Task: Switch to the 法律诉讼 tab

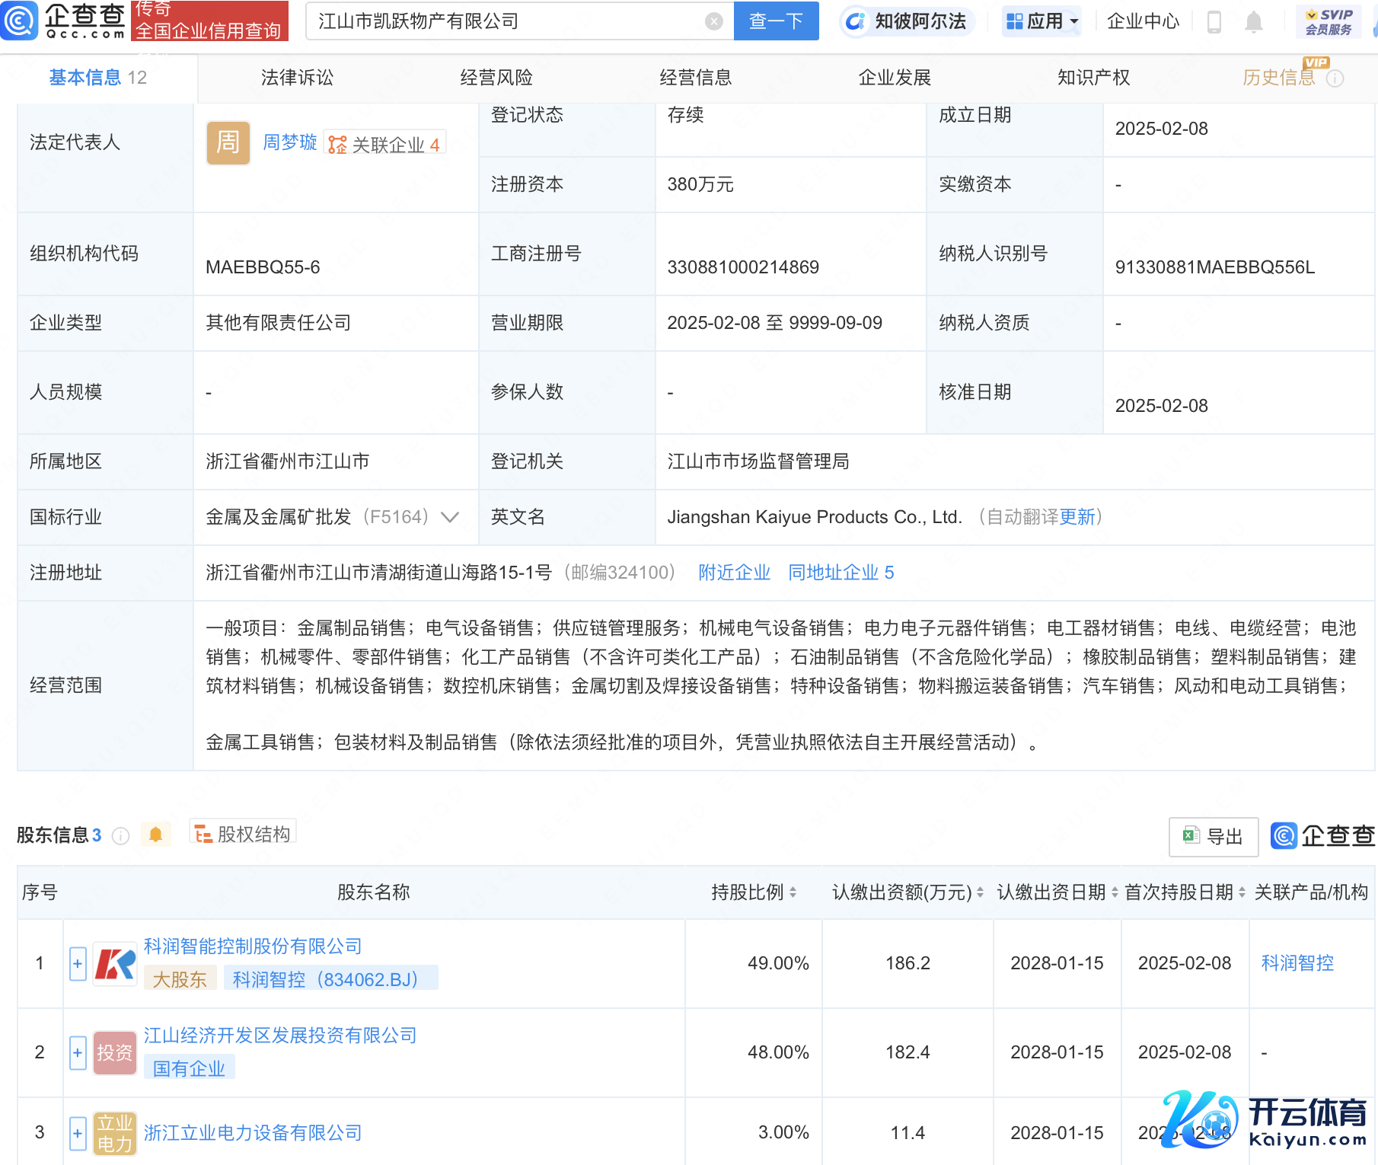Action: click(297, 78)
